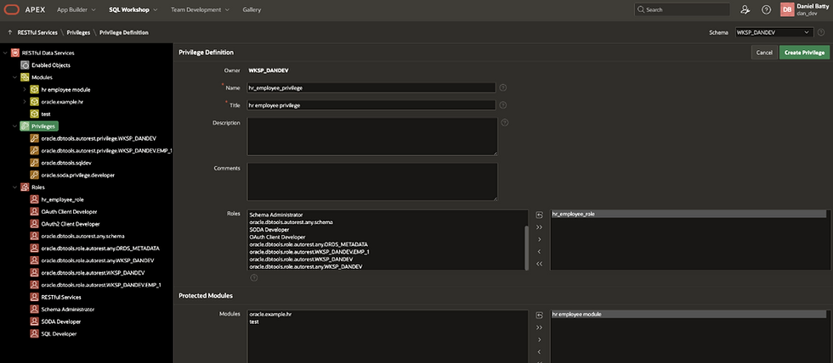Screen dimensions: 833x363
Task: Click the top Search box
Action: [x=682, y=9]
